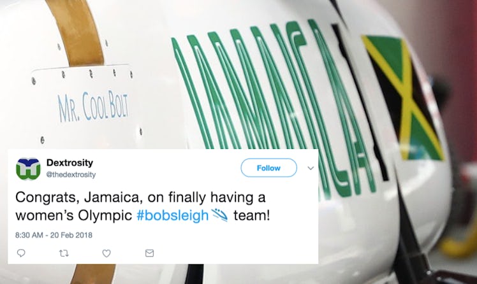Open the Dextrosity display name
This screenshot has height=284, width=477.
click(70, 163)
